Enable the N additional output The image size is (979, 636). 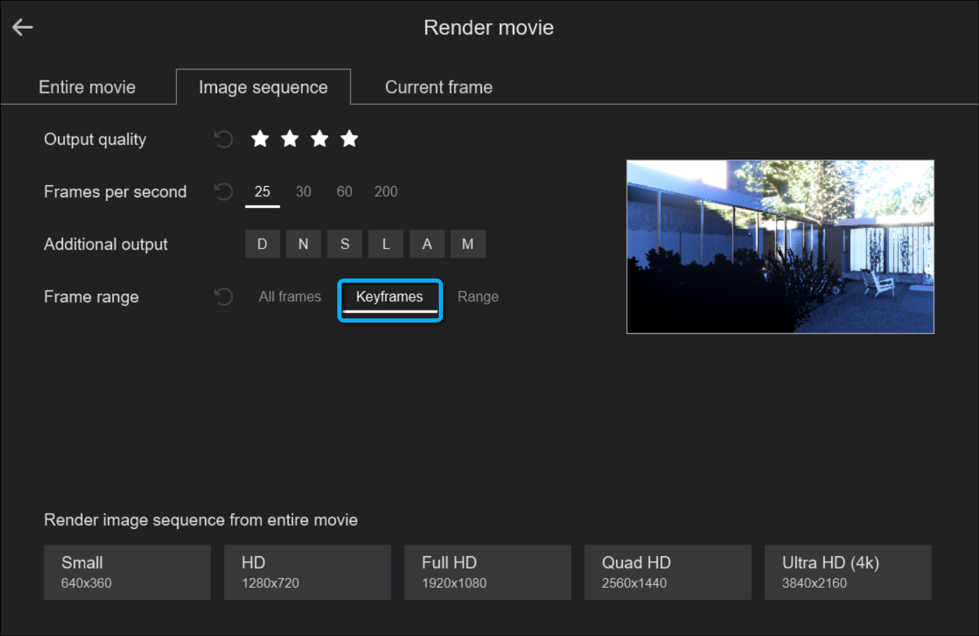click(303, 244)
